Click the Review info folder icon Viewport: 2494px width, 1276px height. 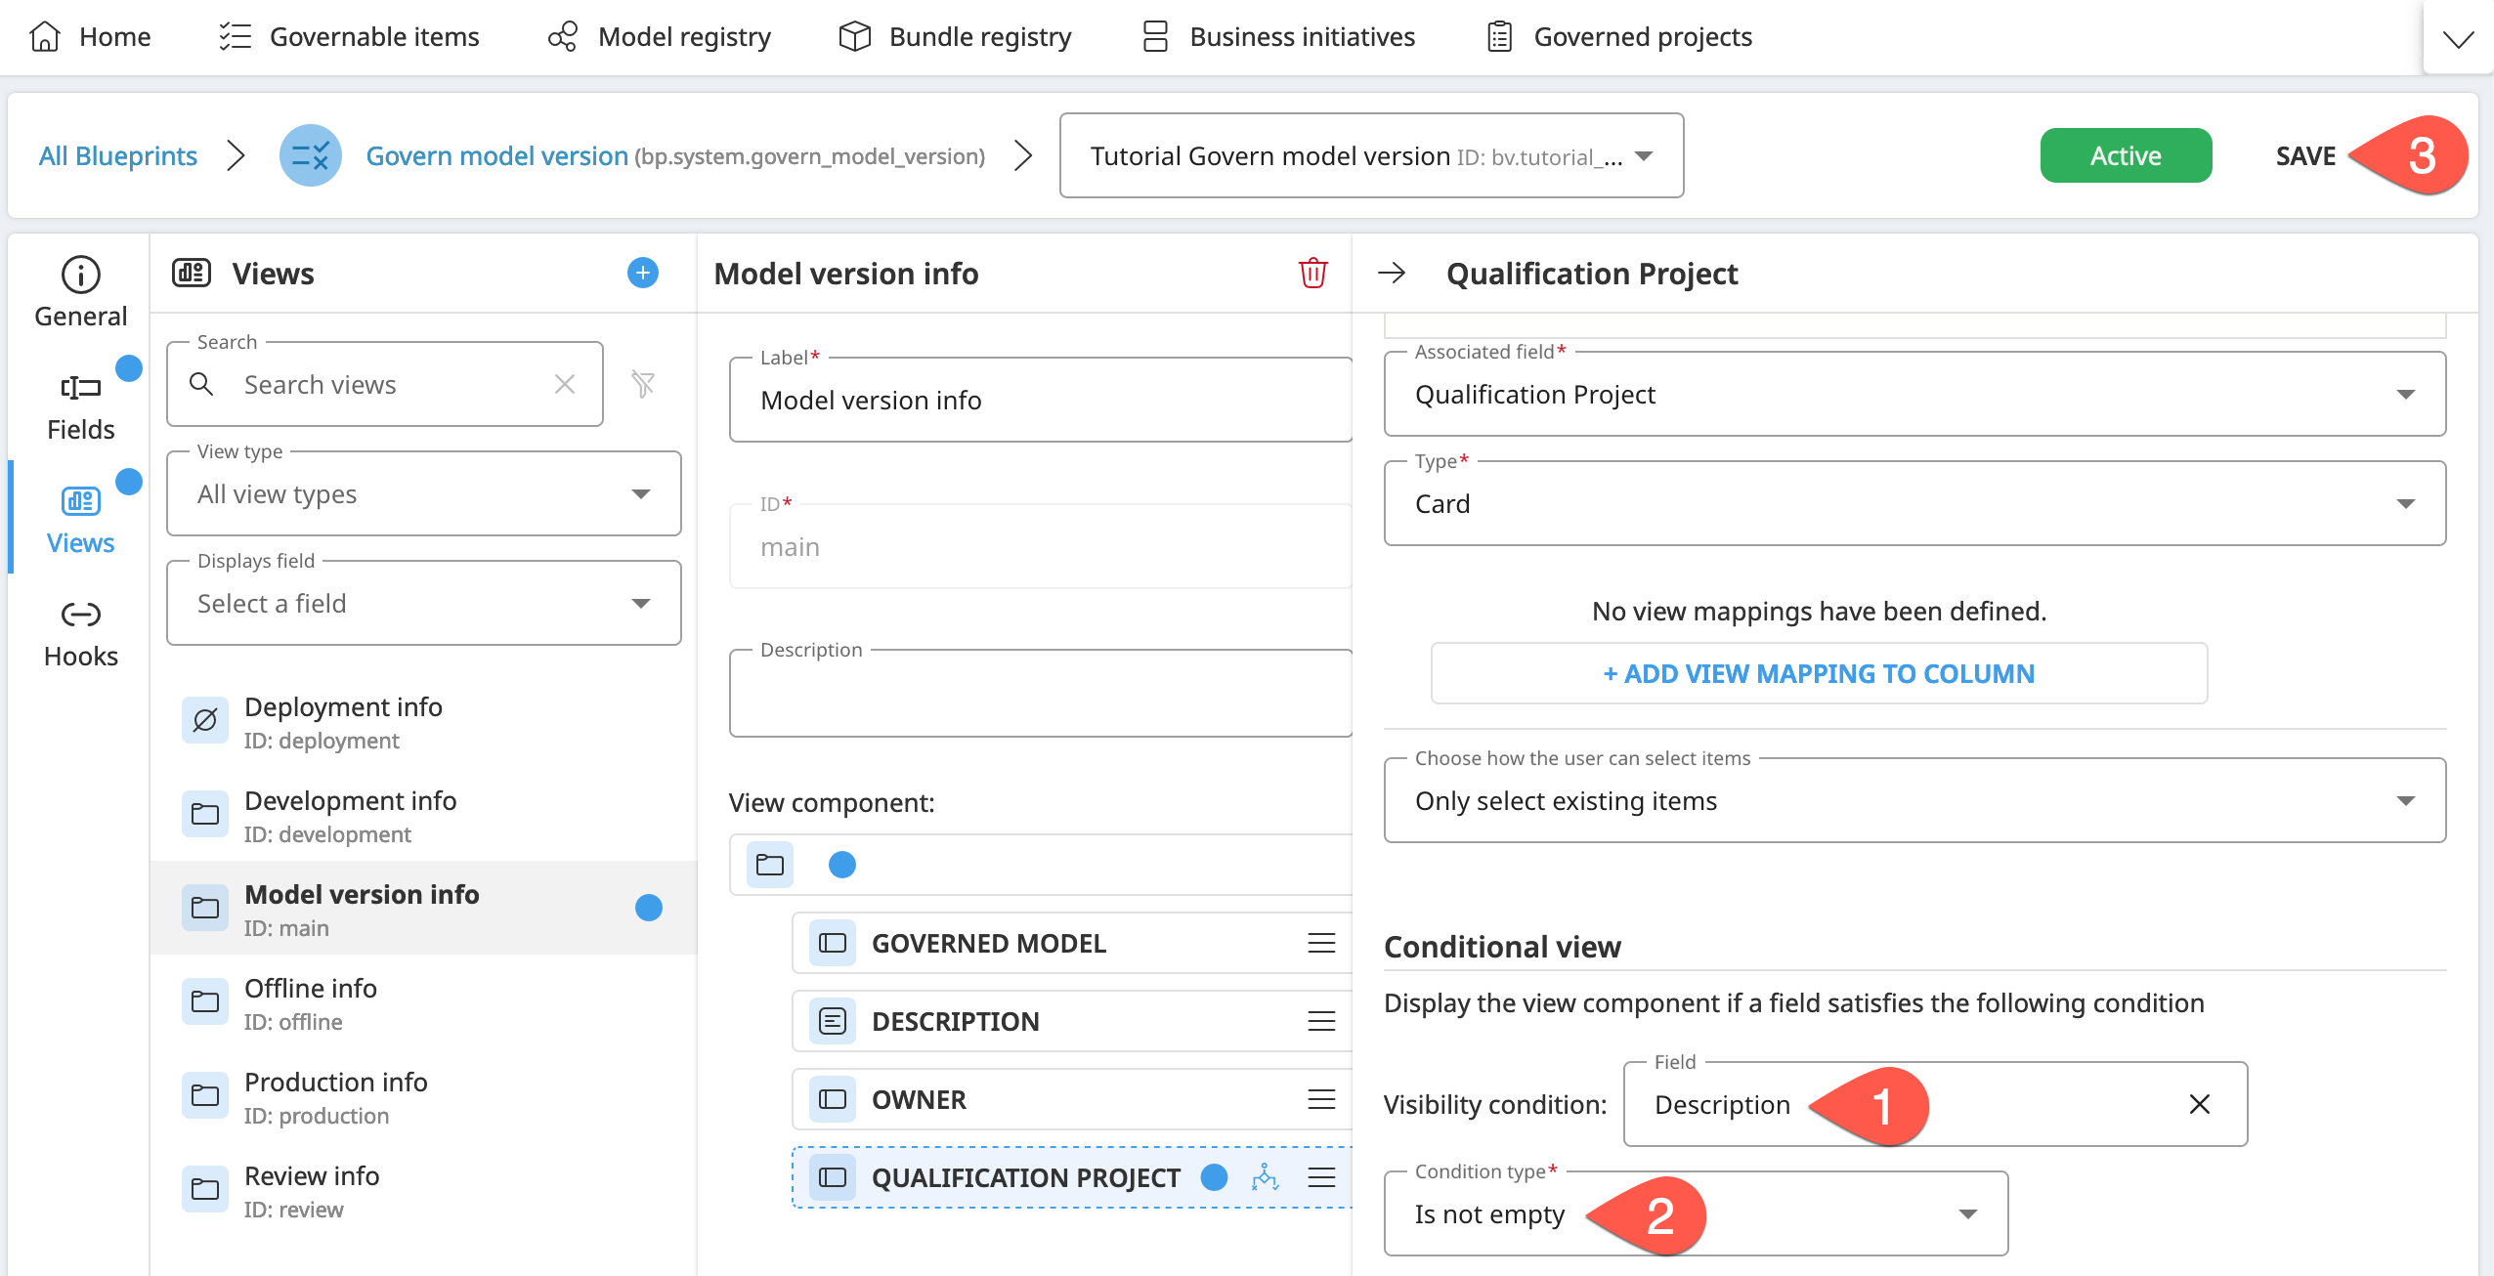click(205, 1189)
